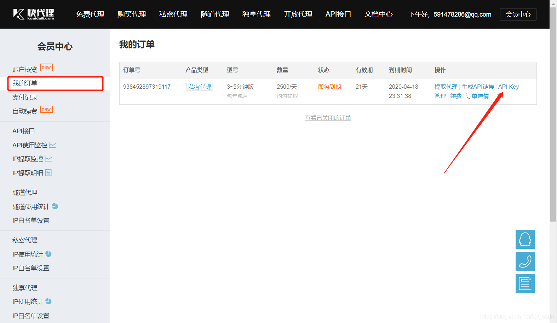This screenshot has width=557, height=323.
Task: Open IP使用统计 under 私密代理
Action: click(x=28, y=254)
